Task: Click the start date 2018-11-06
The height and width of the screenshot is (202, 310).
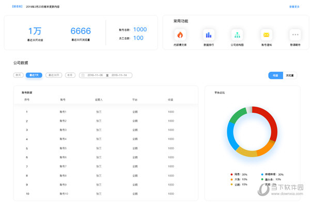Action: pyautogui.click(x=95, y=75)
